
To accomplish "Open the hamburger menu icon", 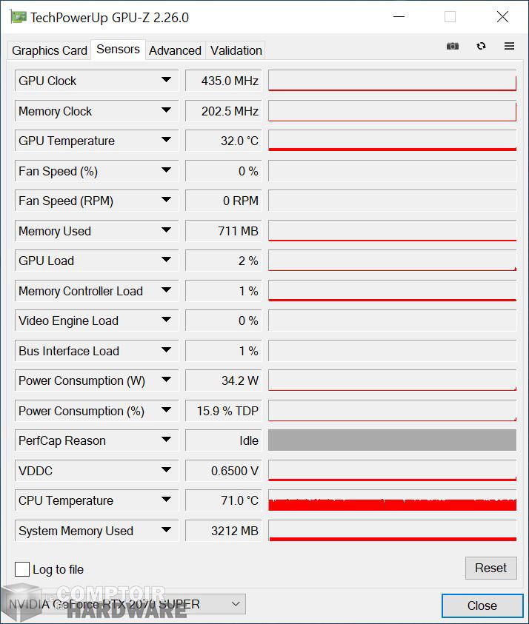I will coord(510,46).
